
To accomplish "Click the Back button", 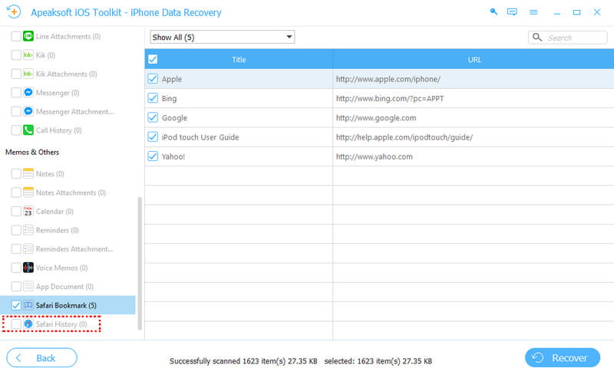I will 42,358.
